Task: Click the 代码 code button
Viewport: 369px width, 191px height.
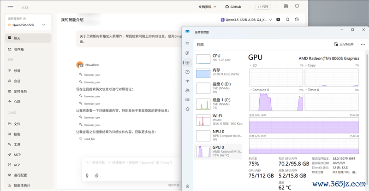Action: tap(263, 6)
